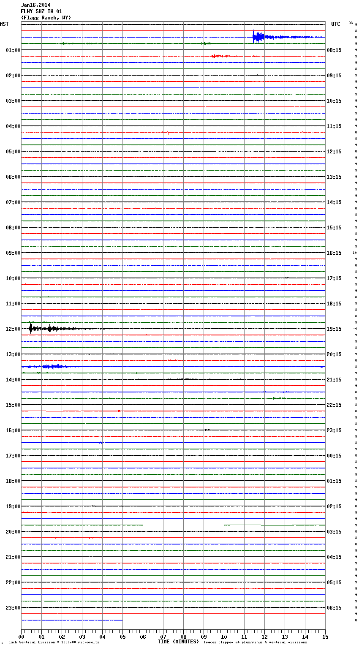Viewport: 359px width, 648px height.
Task: Click the date label Jan16,2014
Action: 35,5
